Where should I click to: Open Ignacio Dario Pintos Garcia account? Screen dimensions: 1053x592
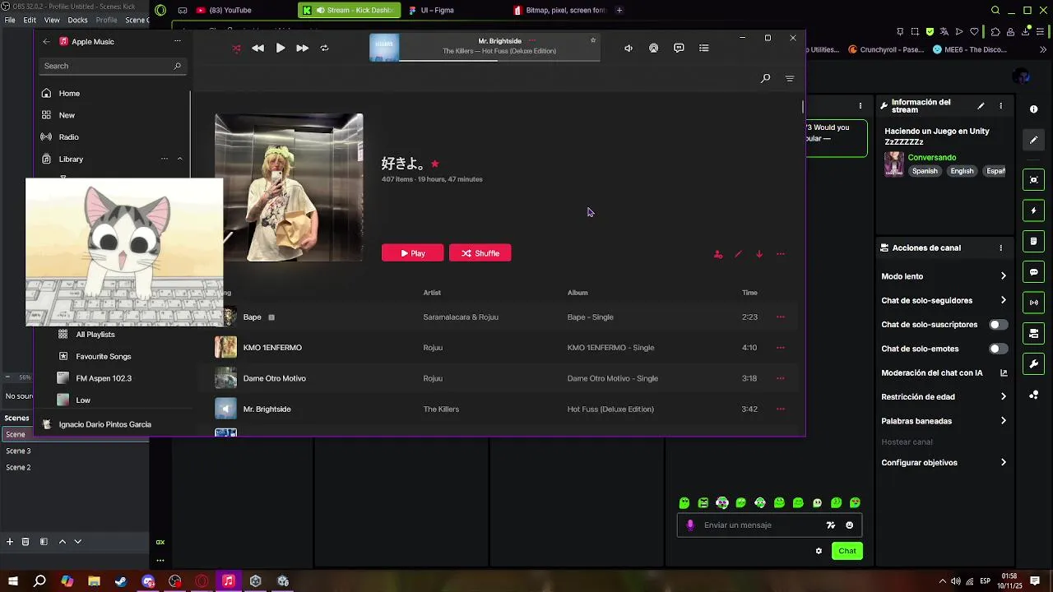point(104,424)
